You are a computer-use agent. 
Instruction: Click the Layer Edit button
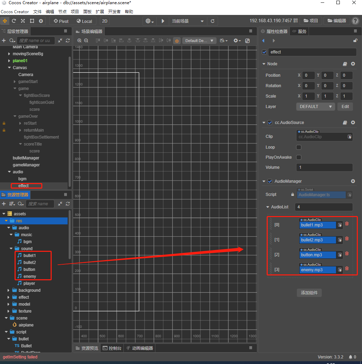tap(345, 107)
